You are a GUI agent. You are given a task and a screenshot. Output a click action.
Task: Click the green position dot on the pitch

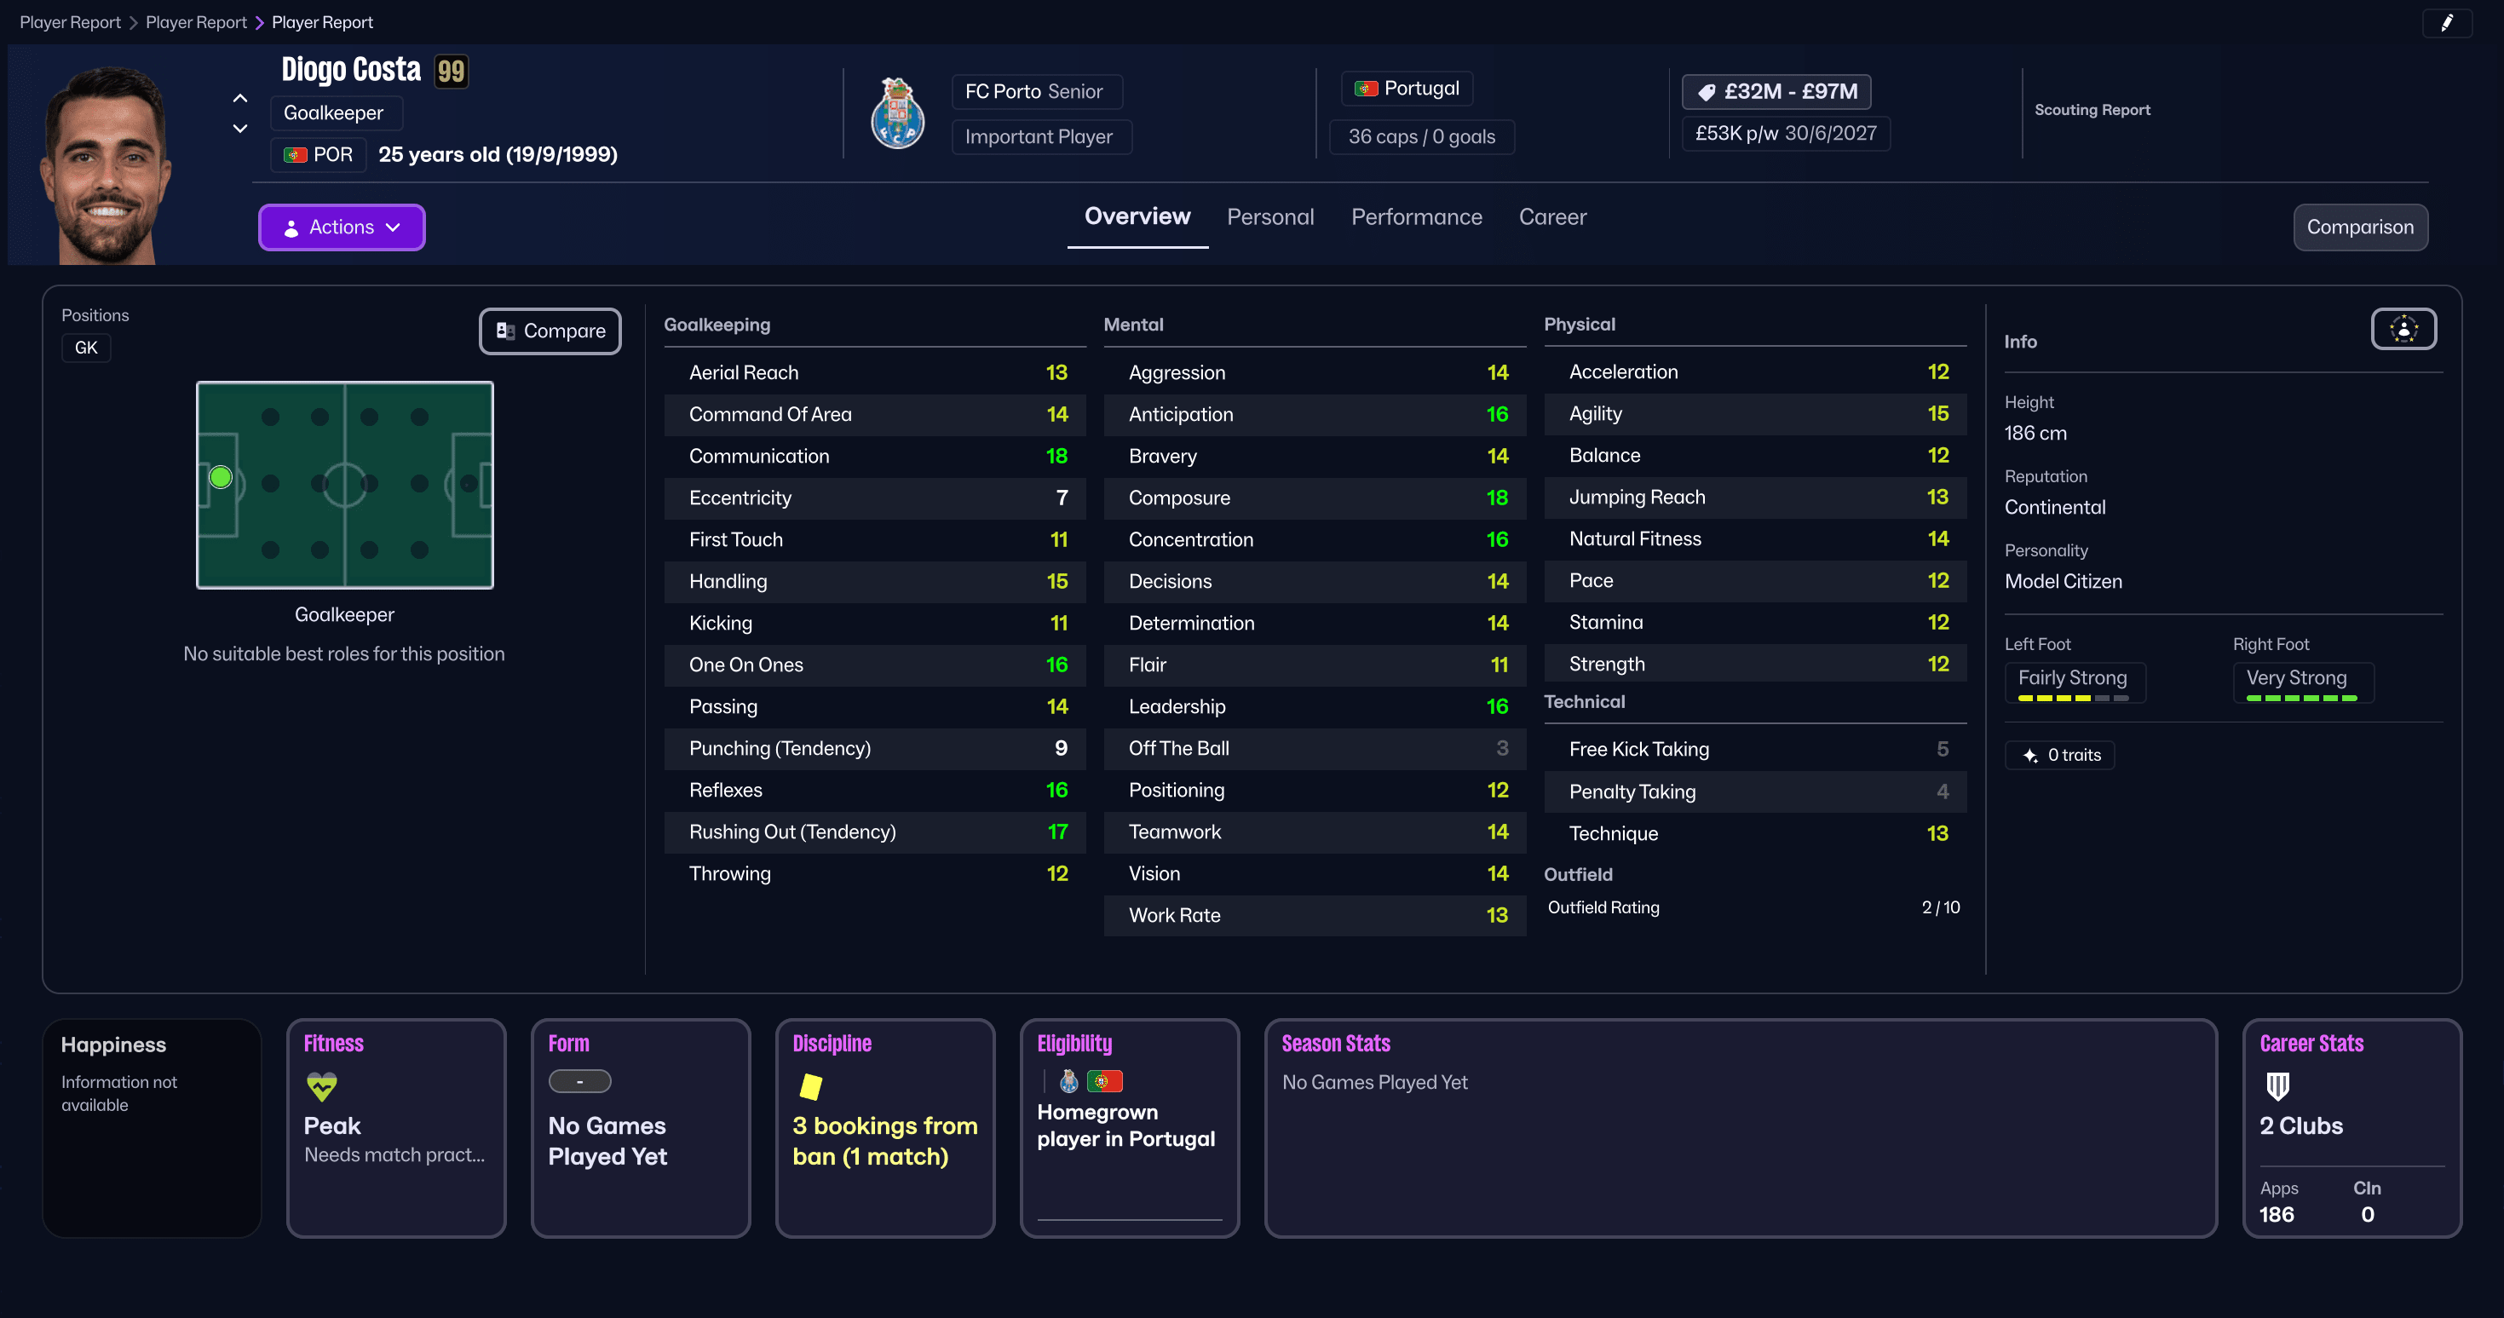221,477
